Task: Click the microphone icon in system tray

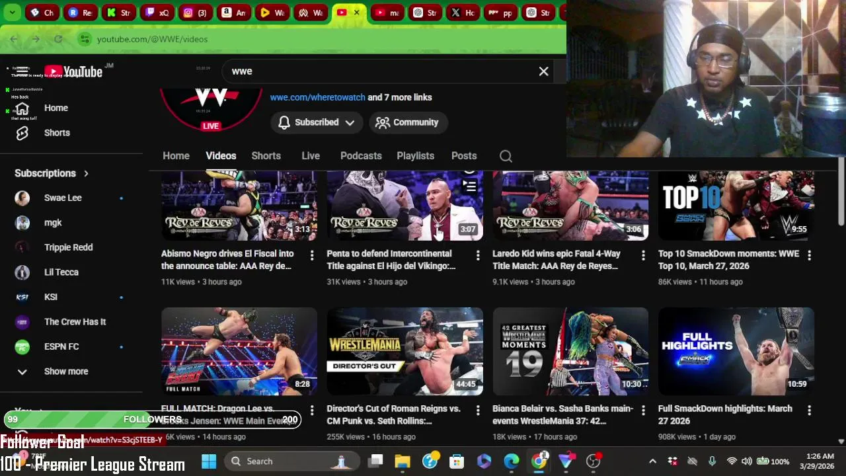Action: coord(712,461)
